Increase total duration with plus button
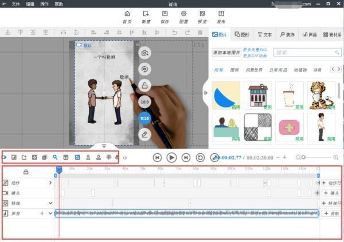344x242 pixels. tap(284, 157)
